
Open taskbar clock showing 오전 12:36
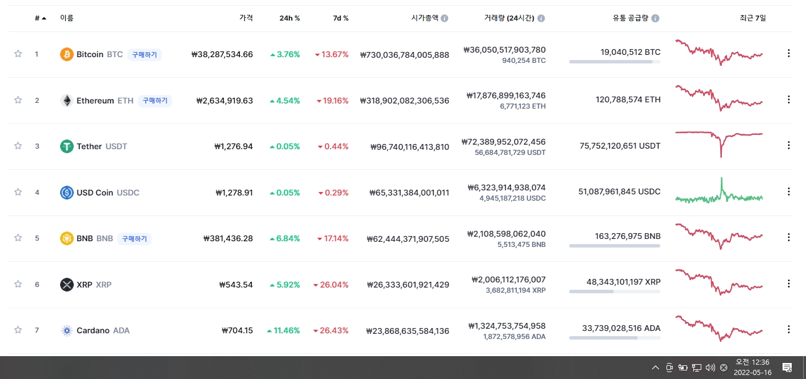click(752, 367)
